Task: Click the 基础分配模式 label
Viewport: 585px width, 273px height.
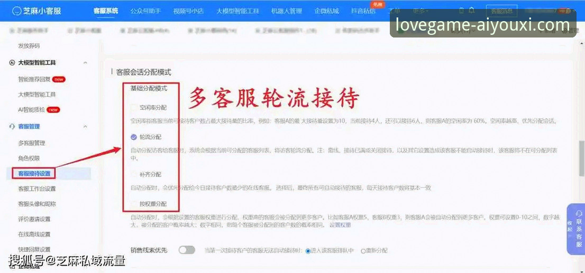Action: tap(149, 89)
